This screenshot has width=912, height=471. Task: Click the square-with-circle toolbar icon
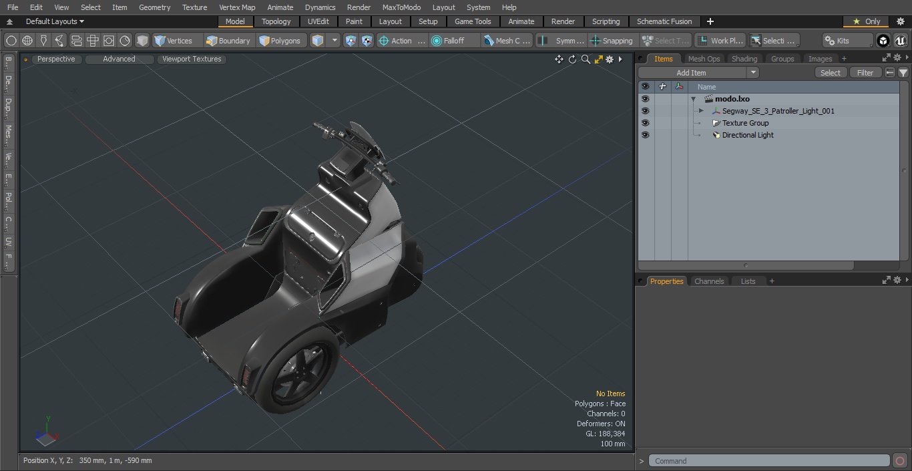(109, 41)
